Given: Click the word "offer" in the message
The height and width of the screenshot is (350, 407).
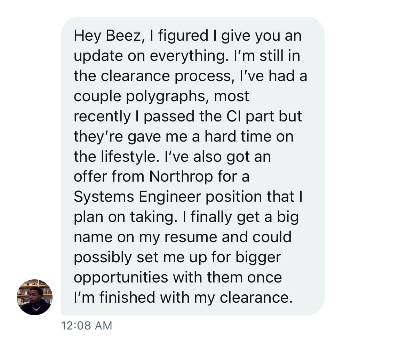Looking at the screenshot, I should point(90,177).
